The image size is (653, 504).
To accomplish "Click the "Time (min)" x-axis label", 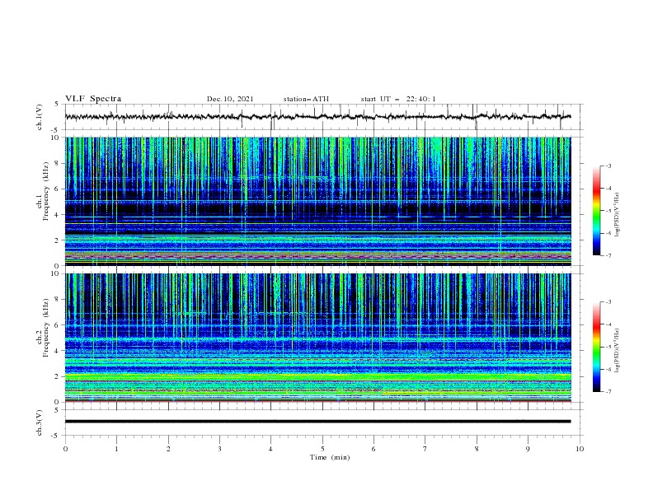I will [330, 457].
